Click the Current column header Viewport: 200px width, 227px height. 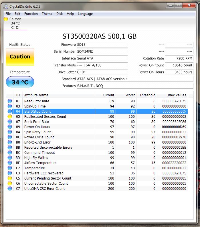coord(105,95)
